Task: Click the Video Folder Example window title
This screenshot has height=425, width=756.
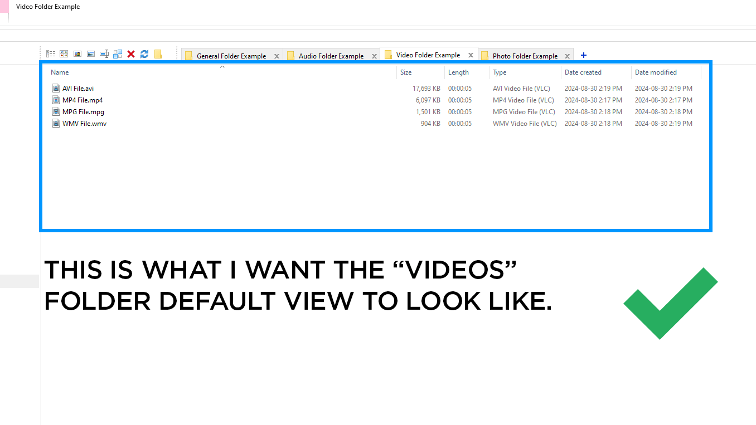Action: 48,7
